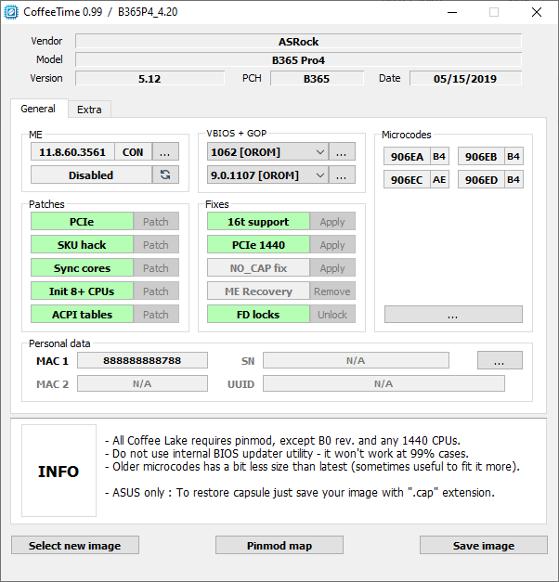Image resolution: width=559 pixels, height=582 pixels.
Task: Click Patch button for Init 8+ CPUs
Action: [x=156, y=291]
